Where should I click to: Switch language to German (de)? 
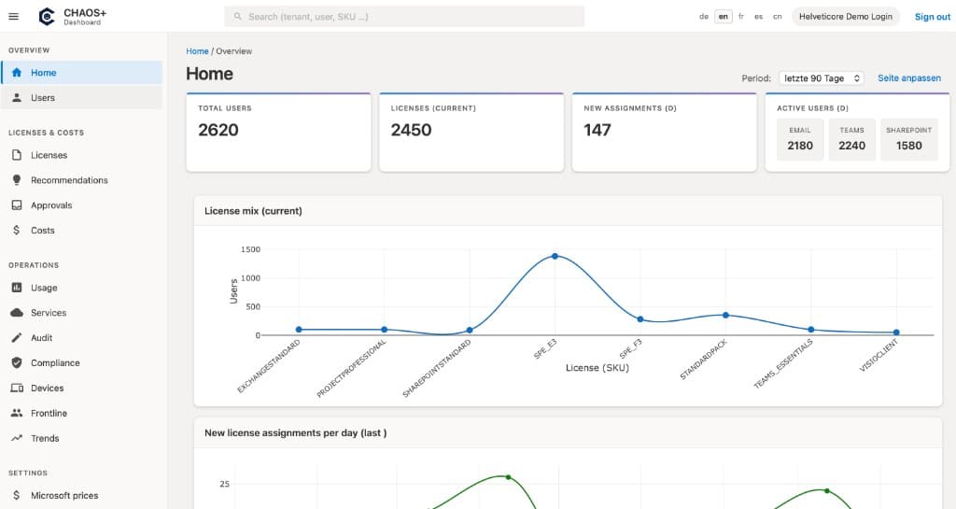703,17
